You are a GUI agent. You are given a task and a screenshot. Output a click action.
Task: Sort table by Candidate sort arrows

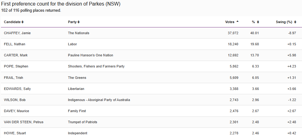tap(22, 22)
